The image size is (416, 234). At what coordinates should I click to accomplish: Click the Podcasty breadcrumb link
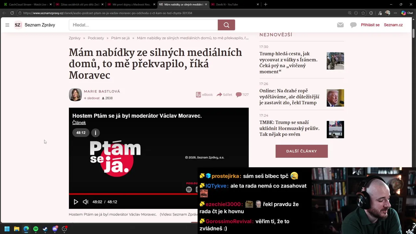96,38
